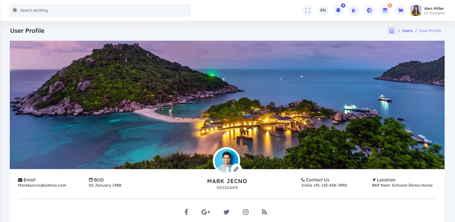This screenshot has width=455, height=222.
Task: Click the User Profile breadcrumb
Action: pyautogui.click(x=430, y=31)
